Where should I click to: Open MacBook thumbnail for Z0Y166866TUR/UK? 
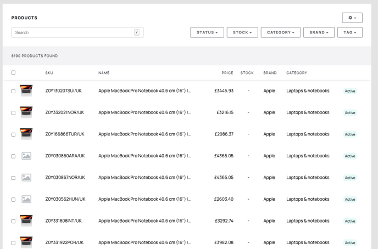26,134
